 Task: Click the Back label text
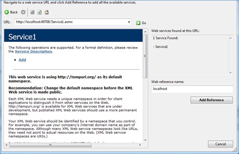14,12
